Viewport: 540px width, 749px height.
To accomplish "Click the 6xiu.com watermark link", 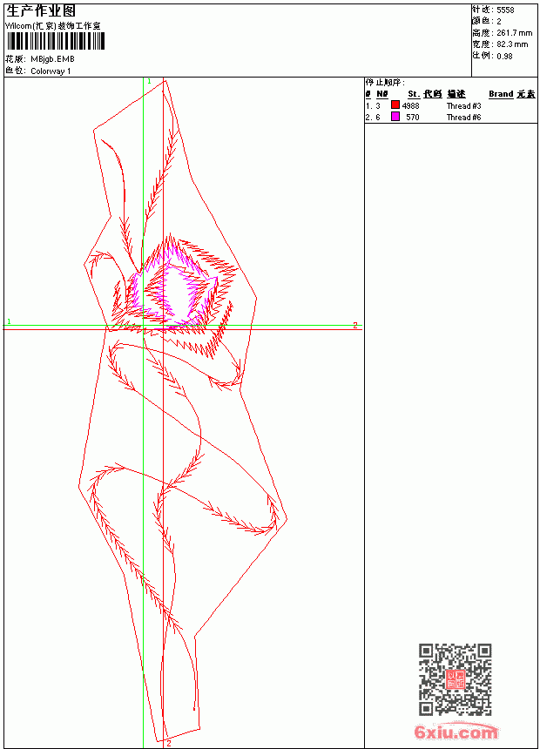I will click(x=456, y=732).
